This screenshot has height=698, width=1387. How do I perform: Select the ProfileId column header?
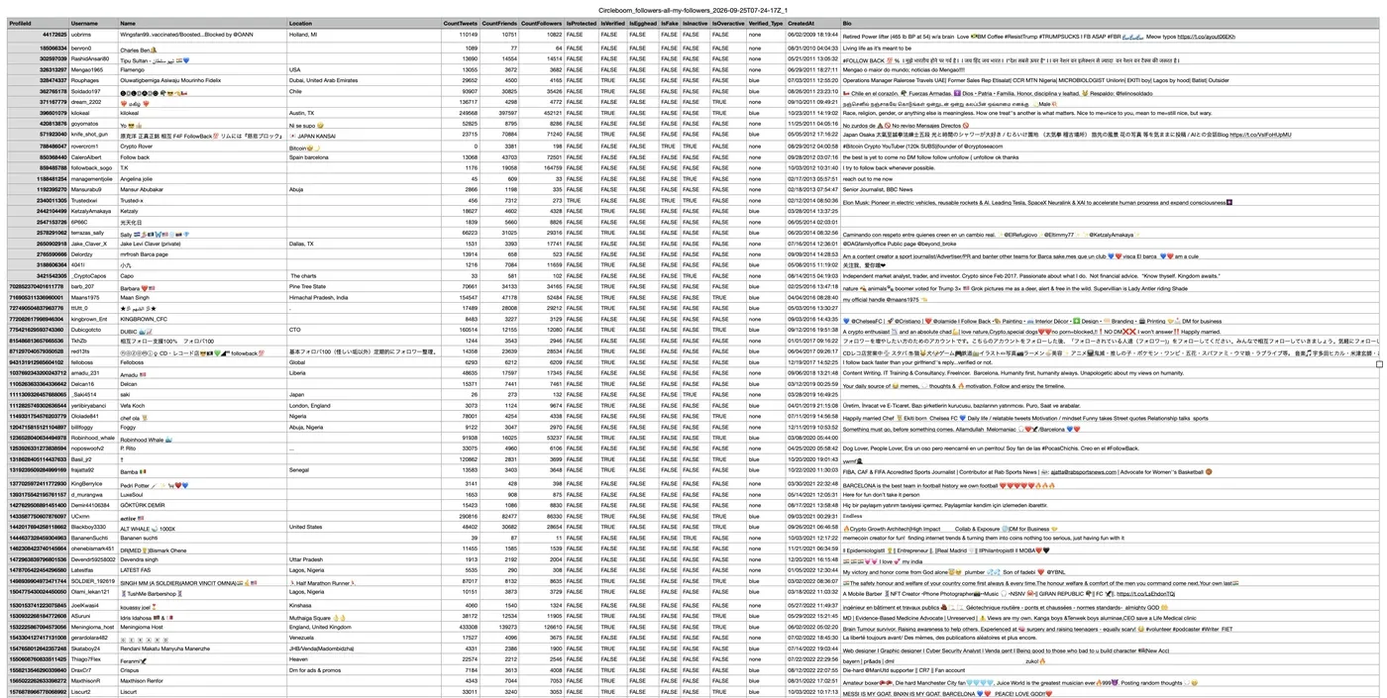(x=20, y=23)
